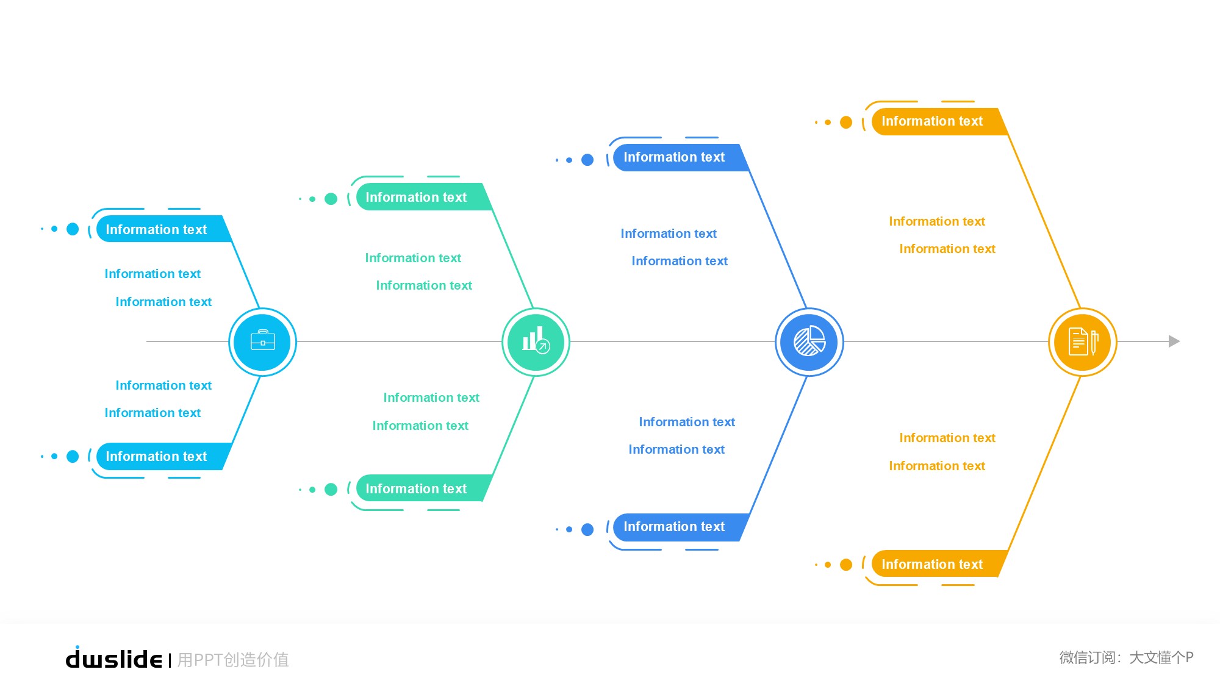Viewport: 1220px width, 686px height.
Task: Click the briefcase icon in cyan circle
Action: pos(262,341)
